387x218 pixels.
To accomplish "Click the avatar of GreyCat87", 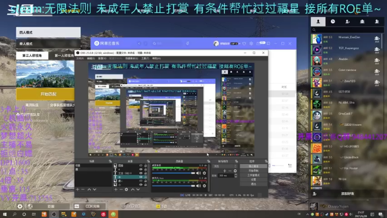I will click(x=317, y=115).
